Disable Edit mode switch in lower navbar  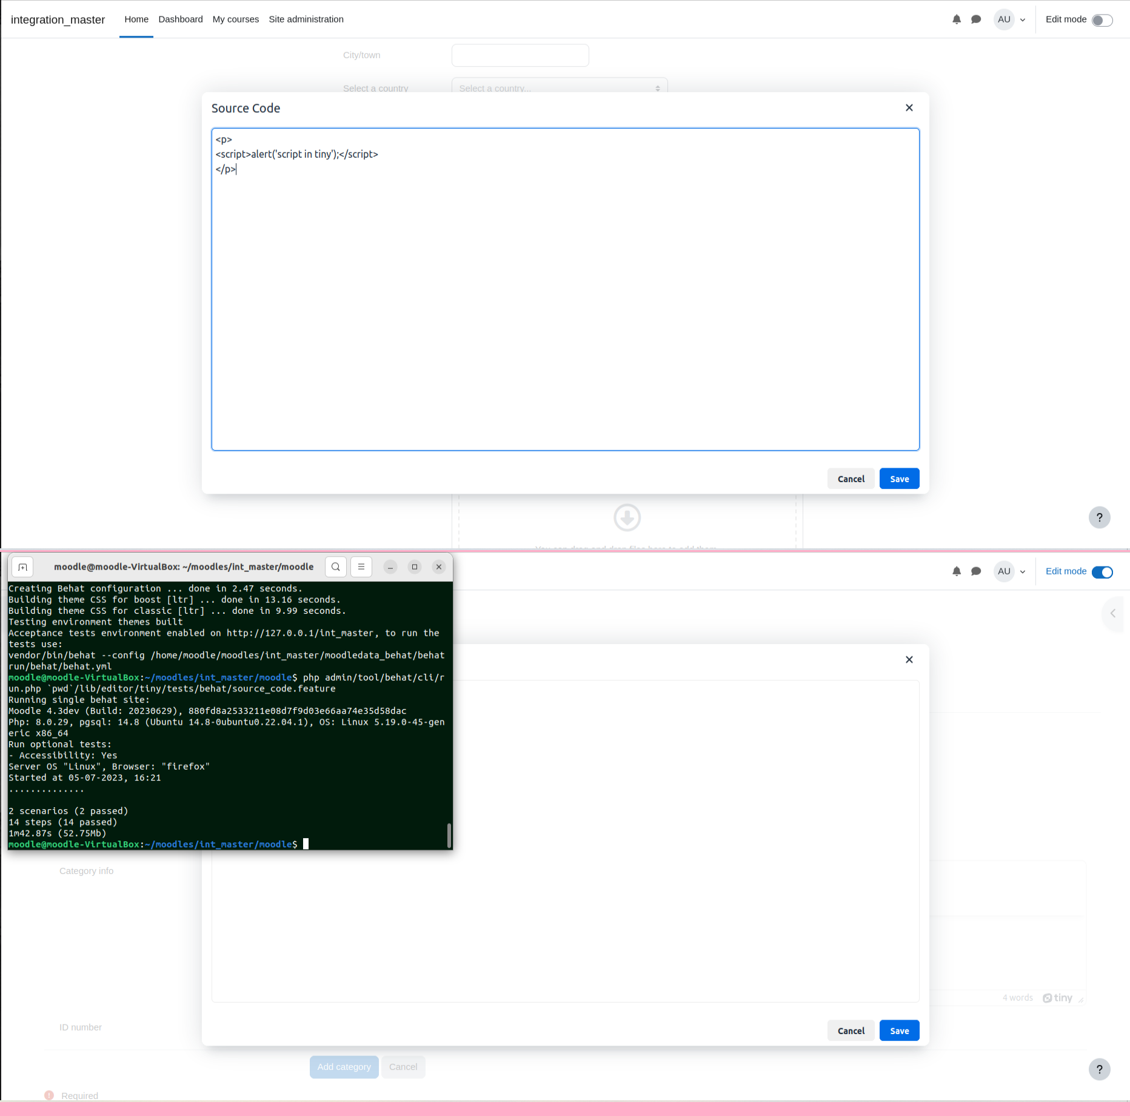(x=1102, y=572)
